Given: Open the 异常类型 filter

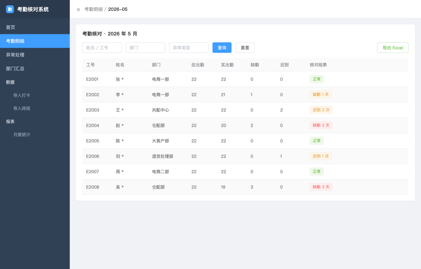Looking at the screenshot, I should (189, 48).
